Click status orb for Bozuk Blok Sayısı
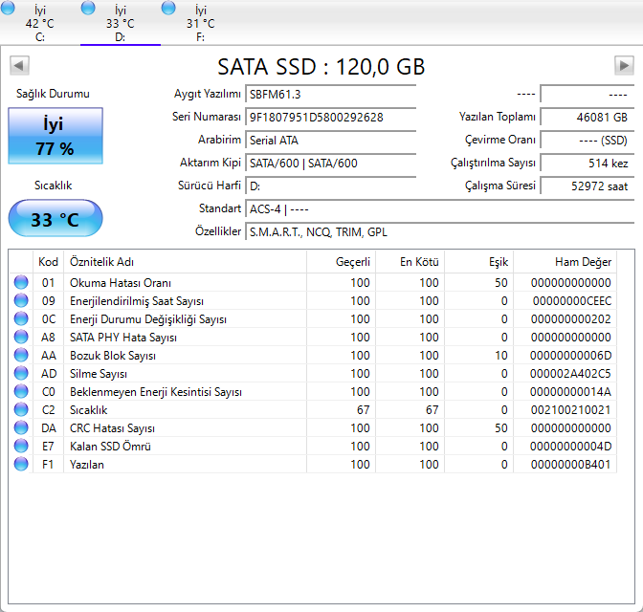Viewport: 643px width, 612px height. tap(21, 356)
